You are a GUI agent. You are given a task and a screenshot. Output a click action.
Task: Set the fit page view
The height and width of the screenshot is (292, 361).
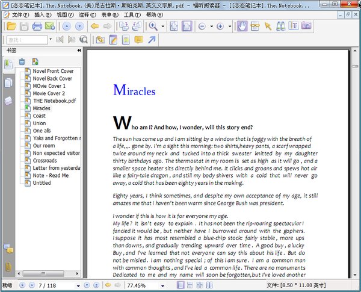pyautogui.click(x=174, y=26)
